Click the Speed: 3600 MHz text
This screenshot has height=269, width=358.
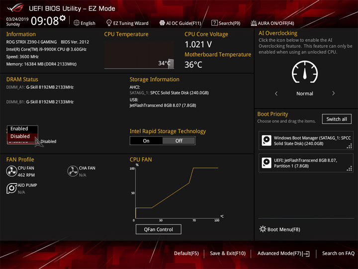22,57
